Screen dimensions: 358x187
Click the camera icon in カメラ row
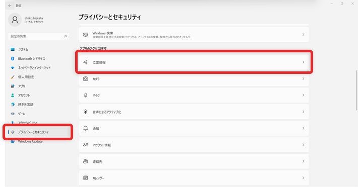tap(85, 79)
